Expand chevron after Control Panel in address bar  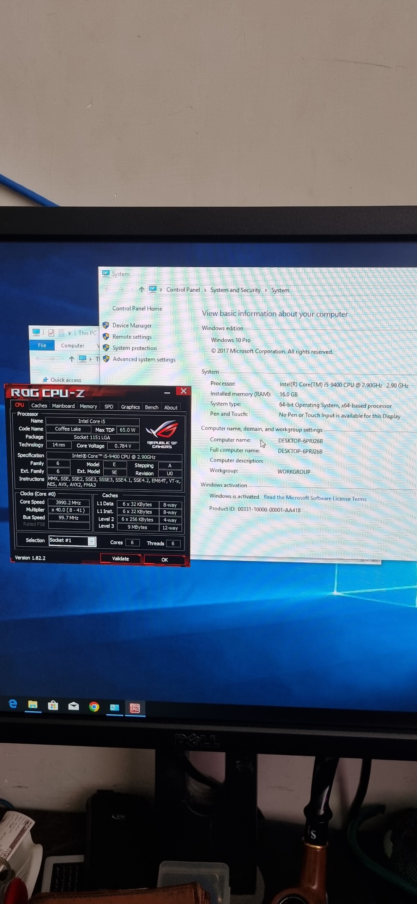coord(205,290)
